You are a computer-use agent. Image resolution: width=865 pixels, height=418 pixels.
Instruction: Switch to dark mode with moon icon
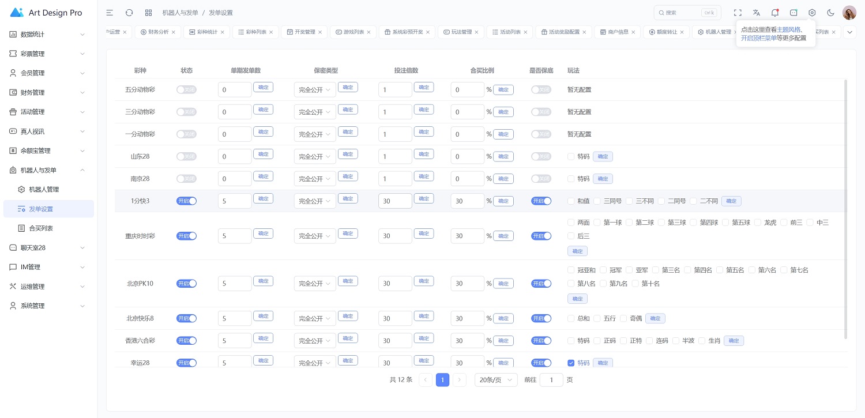(x=830, y=13)
